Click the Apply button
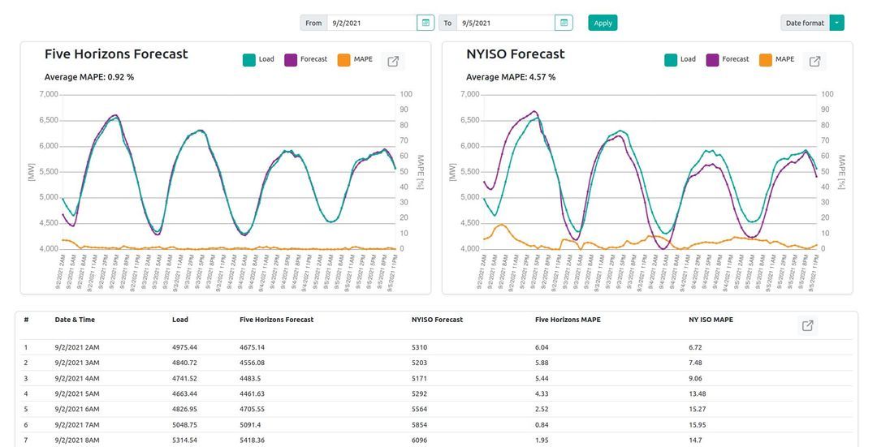Image resolution: width=877 pixels, height=447 pixels. point(603,23)
